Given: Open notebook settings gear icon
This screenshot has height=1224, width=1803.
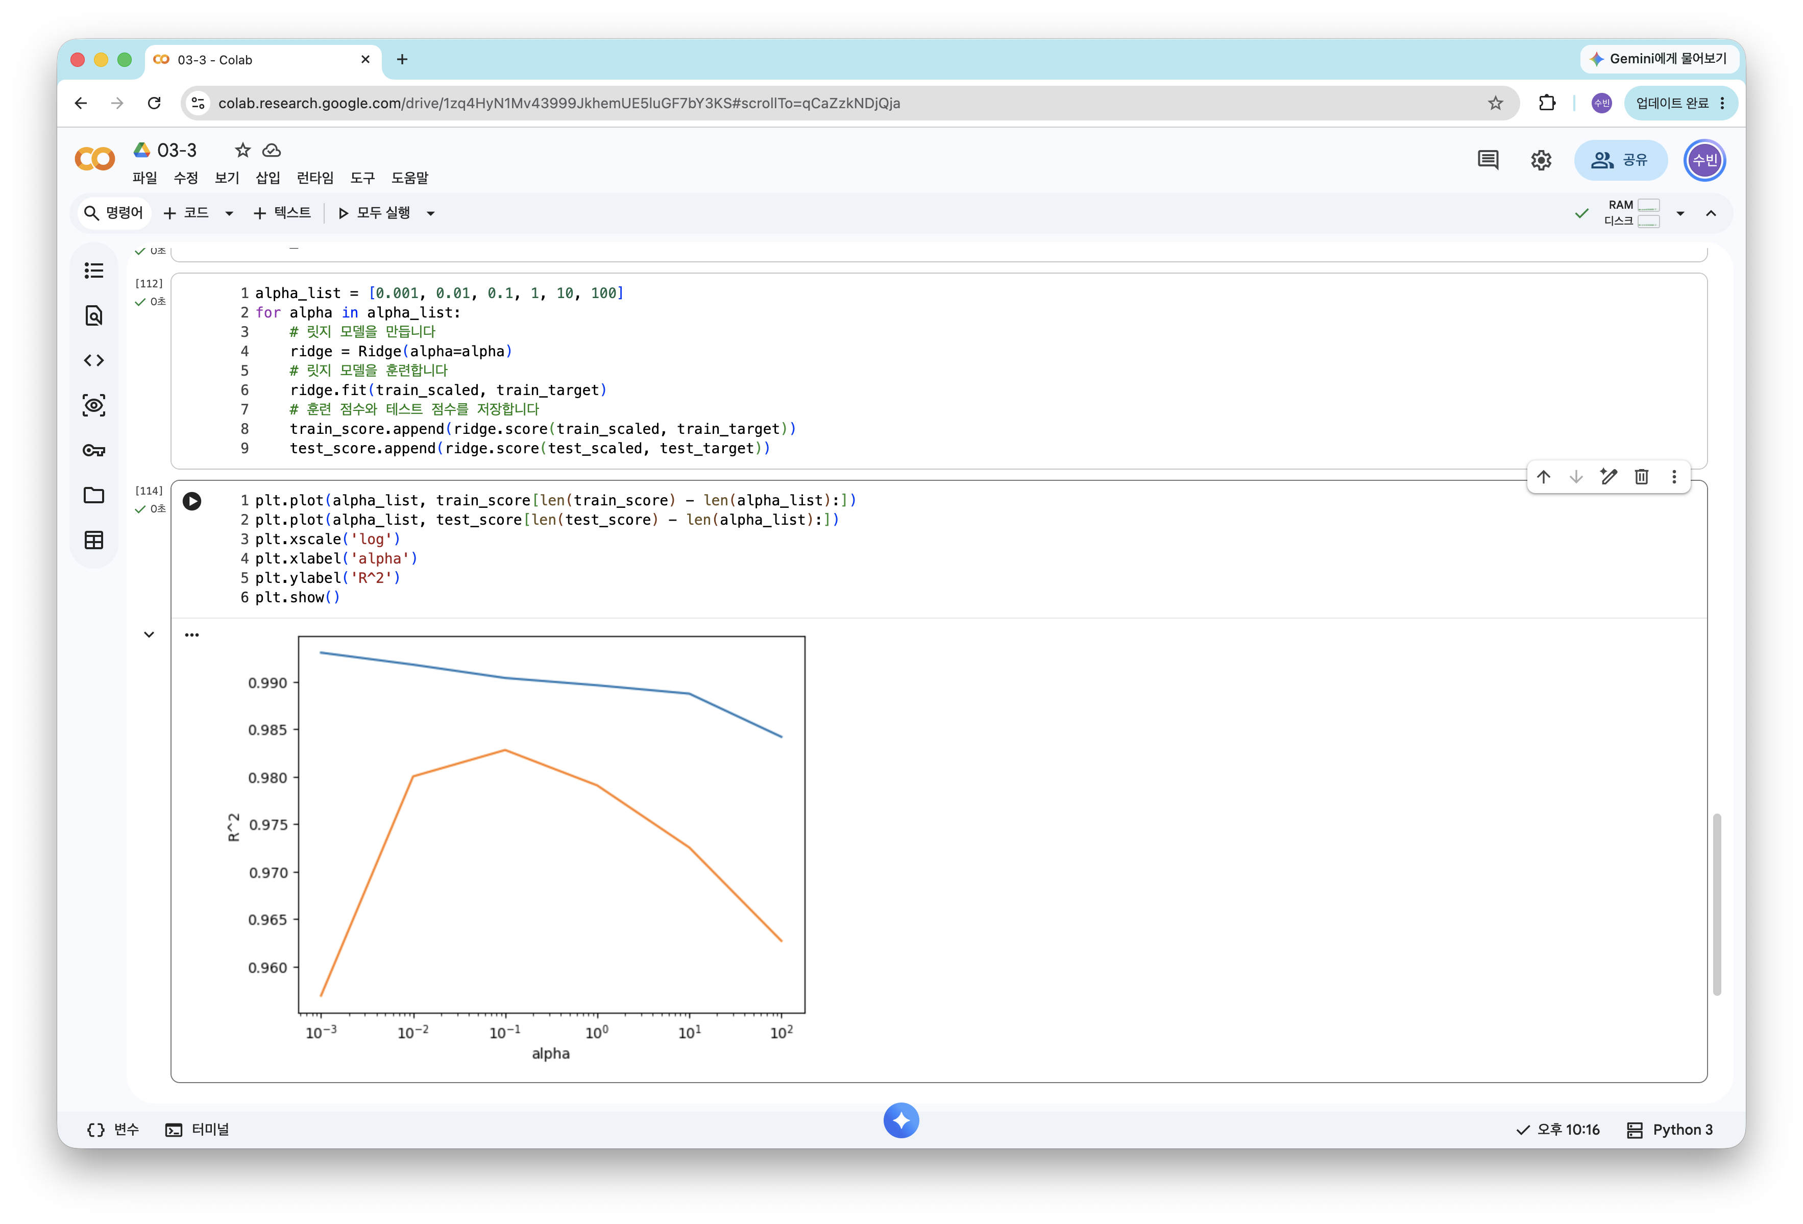Looking at the screenshot, I should 1541,161.
